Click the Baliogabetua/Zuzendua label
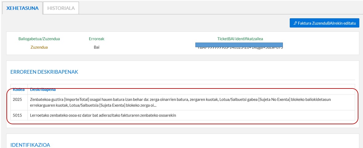Image resolution: width=363 pixels, height=148 pixels. 39,39
